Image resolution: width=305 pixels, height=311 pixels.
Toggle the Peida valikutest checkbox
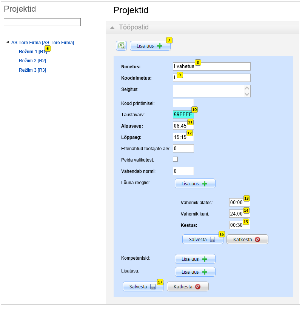pos(175,159)
